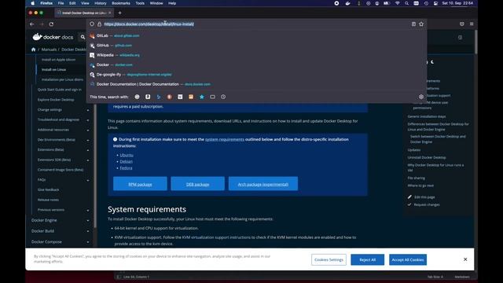Image resolution: width=503 pixels, height=283 pixels.
Task: Open a new tab with plus button
Action: coord(119,13)
